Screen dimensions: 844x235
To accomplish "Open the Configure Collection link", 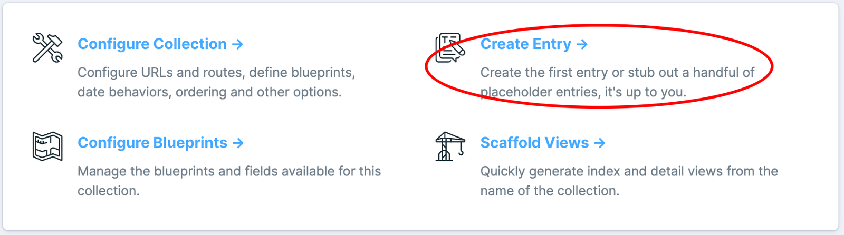I will [152, 44].
